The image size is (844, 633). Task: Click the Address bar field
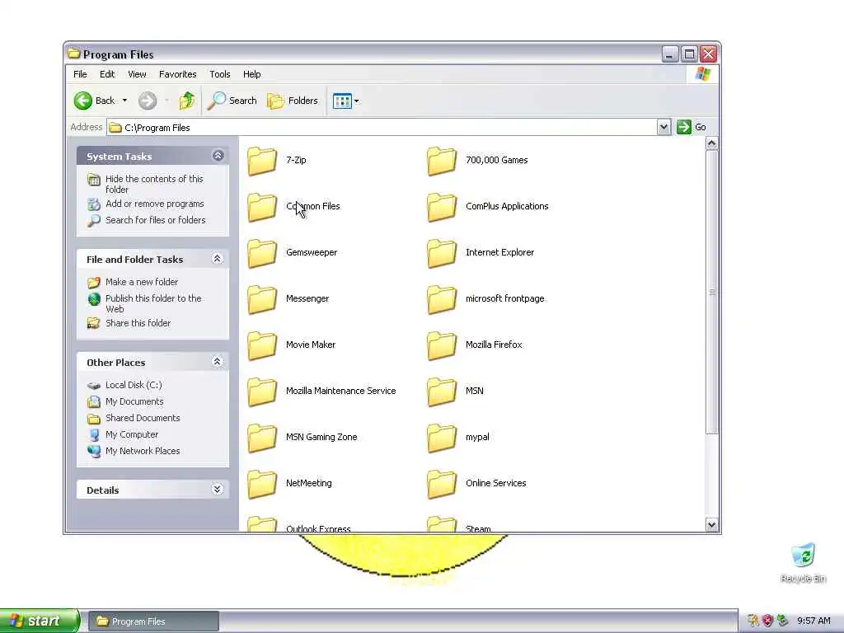pyautogui.click(x=382, y=128)
